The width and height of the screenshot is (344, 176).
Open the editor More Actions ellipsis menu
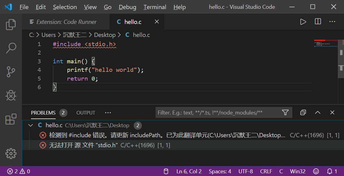332,22
